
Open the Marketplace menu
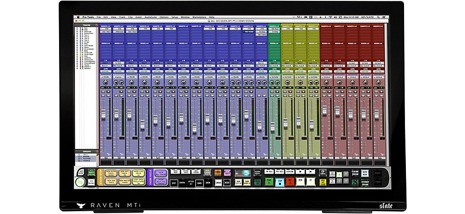pyautogui.click(x=199, y=17)
